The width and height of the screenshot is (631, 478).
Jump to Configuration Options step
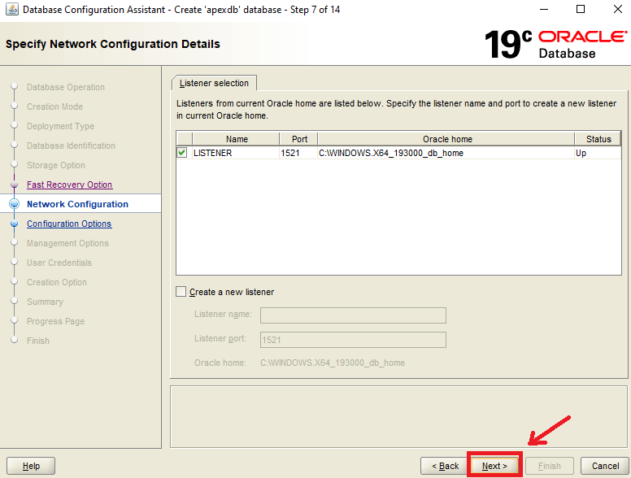click(69, 224)
